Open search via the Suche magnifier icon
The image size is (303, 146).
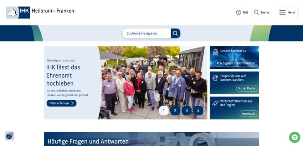click(256, 12)
